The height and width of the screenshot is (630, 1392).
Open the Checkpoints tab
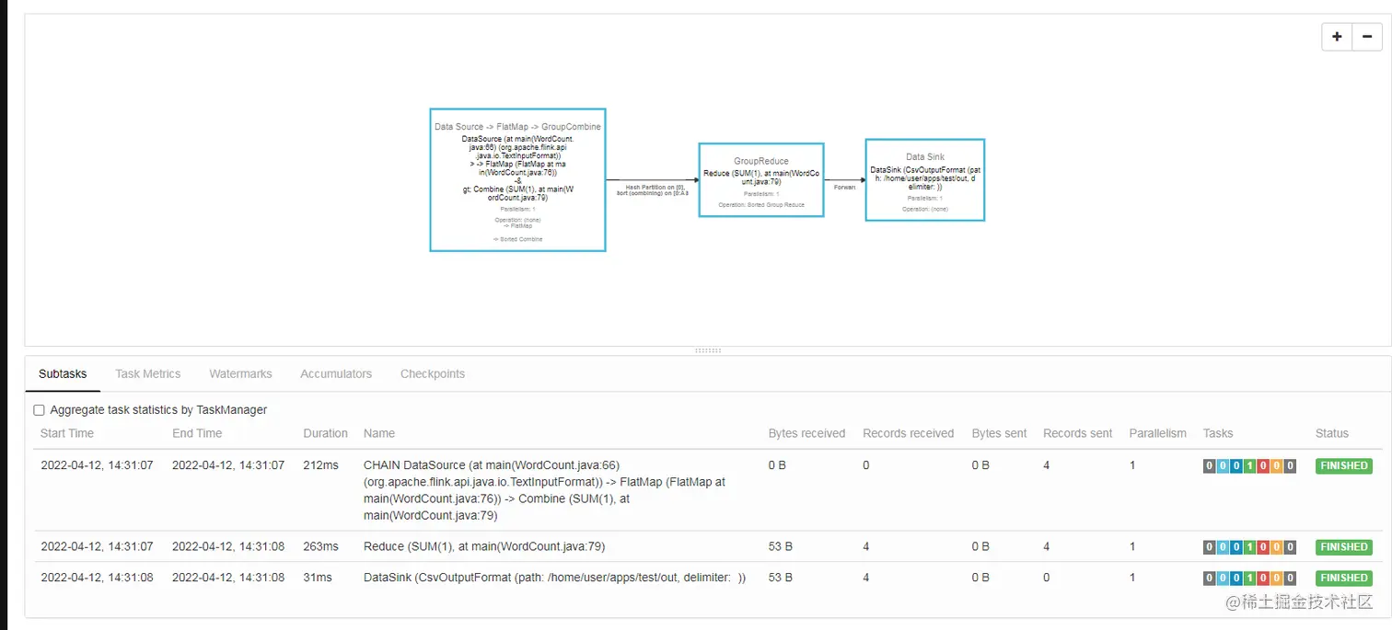(433, 374)
